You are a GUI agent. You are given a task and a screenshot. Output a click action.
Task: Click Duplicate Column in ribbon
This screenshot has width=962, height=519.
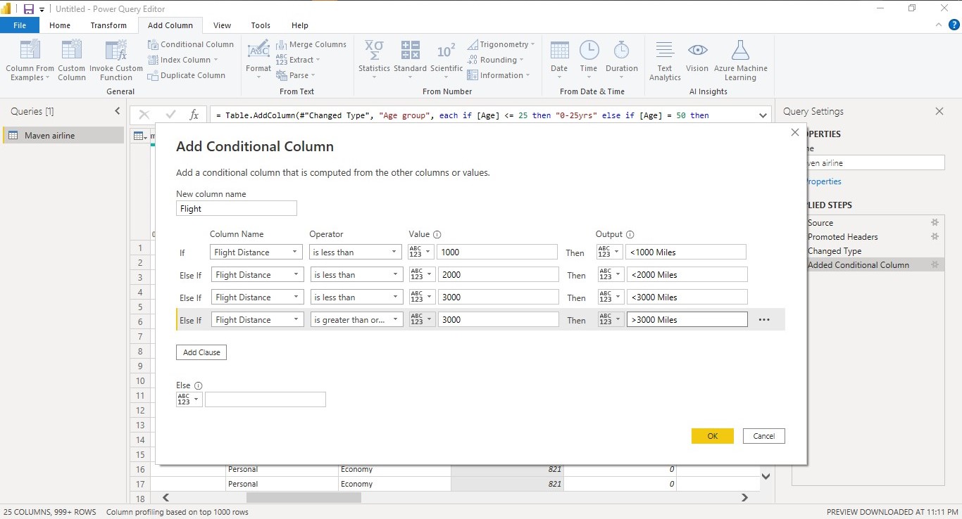point(187,75)
